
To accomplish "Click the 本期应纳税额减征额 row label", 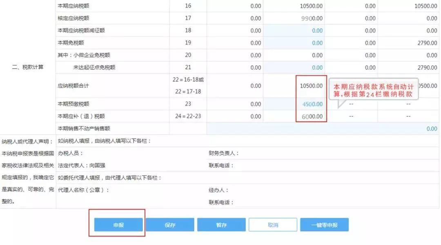I will 81,31.
